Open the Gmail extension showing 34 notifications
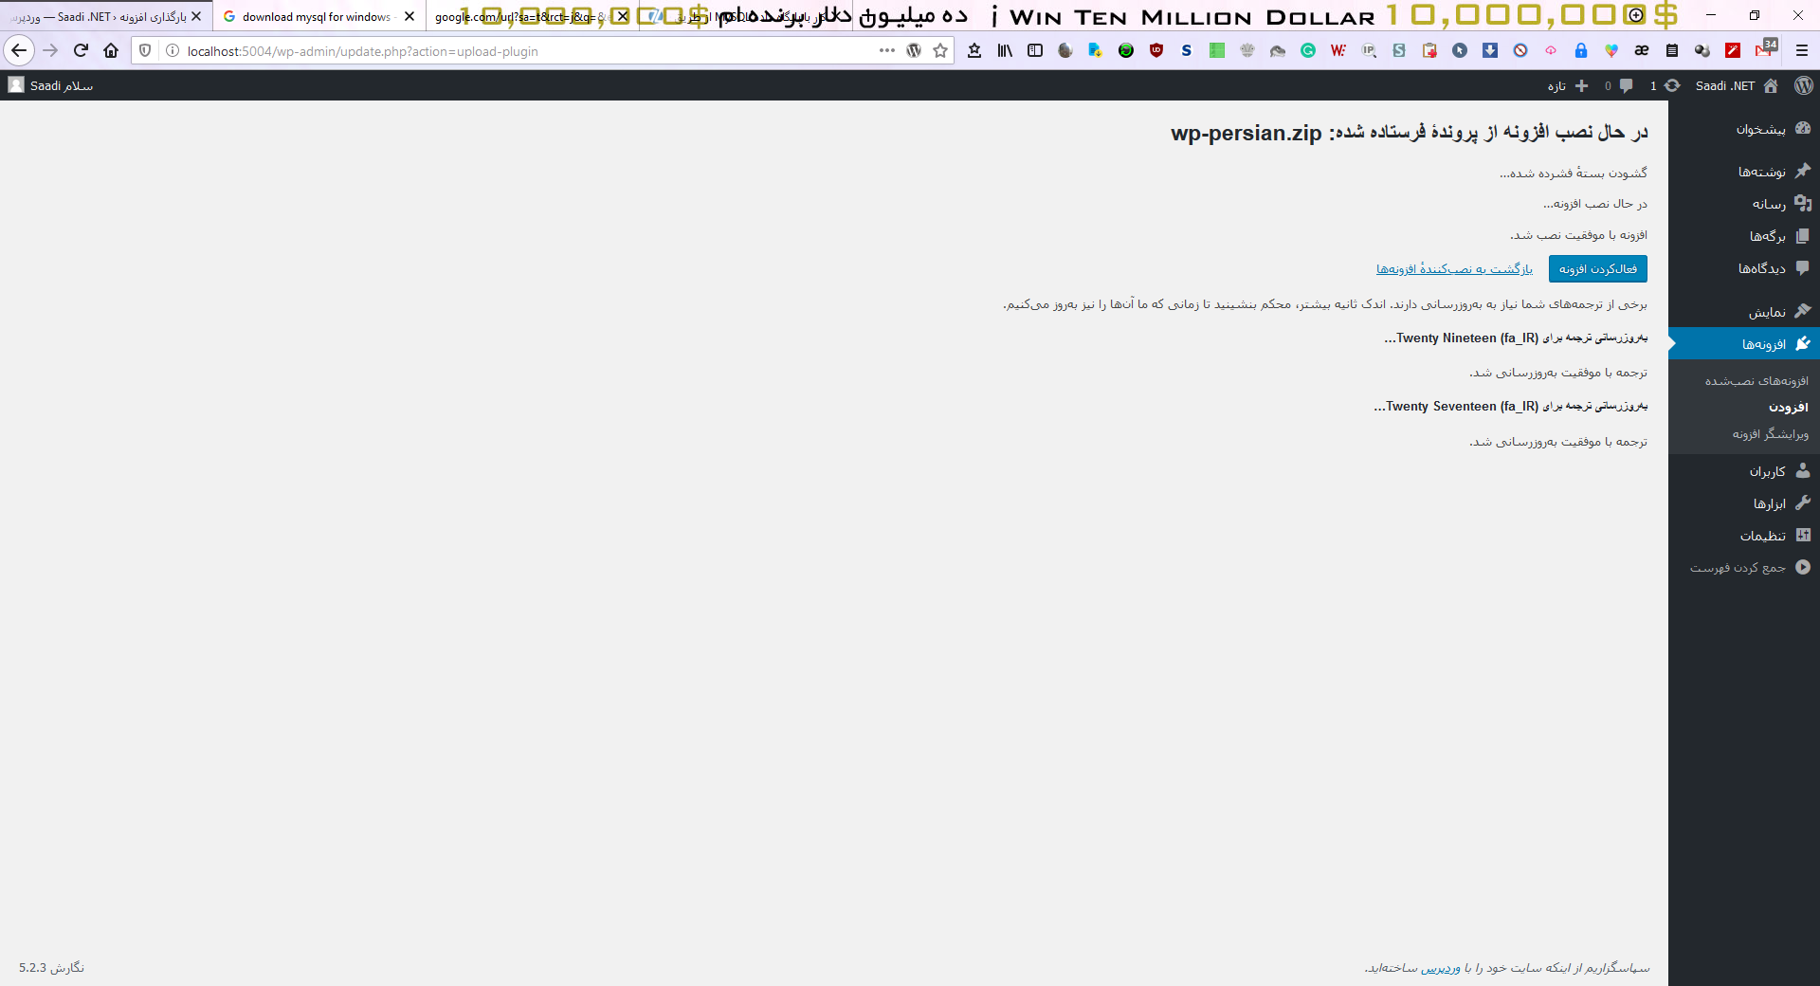Screen dimensions: 1820x986 [x=1764, y=50]
